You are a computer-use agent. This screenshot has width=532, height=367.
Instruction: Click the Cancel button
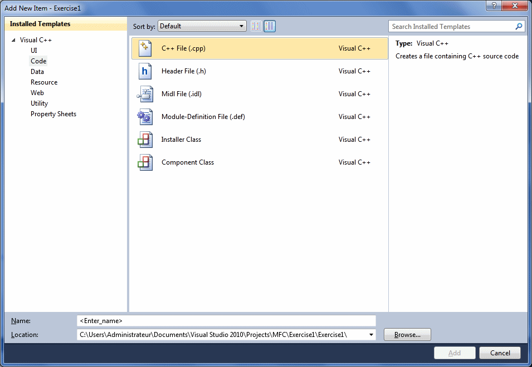[499, 353]
